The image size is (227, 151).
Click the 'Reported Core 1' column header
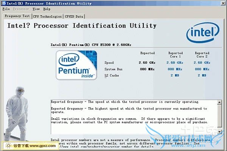pos(176,55)
